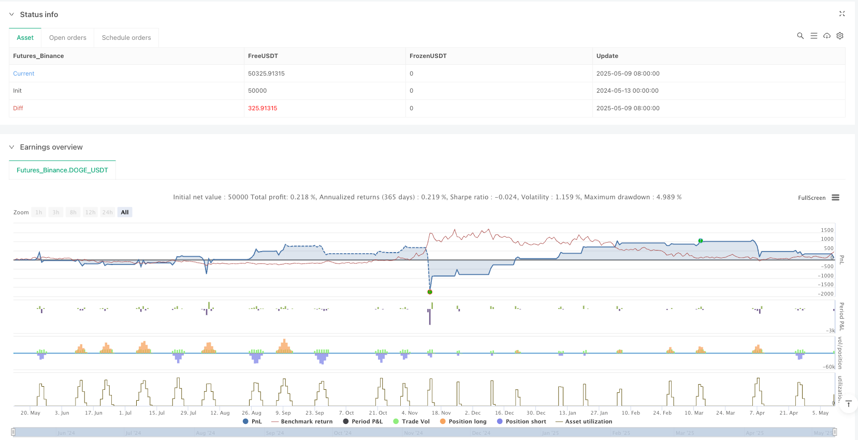Click the collapse arrows icon top right
This screenshot has width=858, height=440.
click(841, 14)
